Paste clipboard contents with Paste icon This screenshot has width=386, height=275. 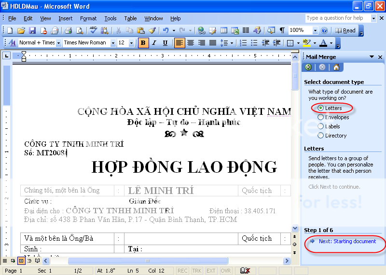pos(140,30)
